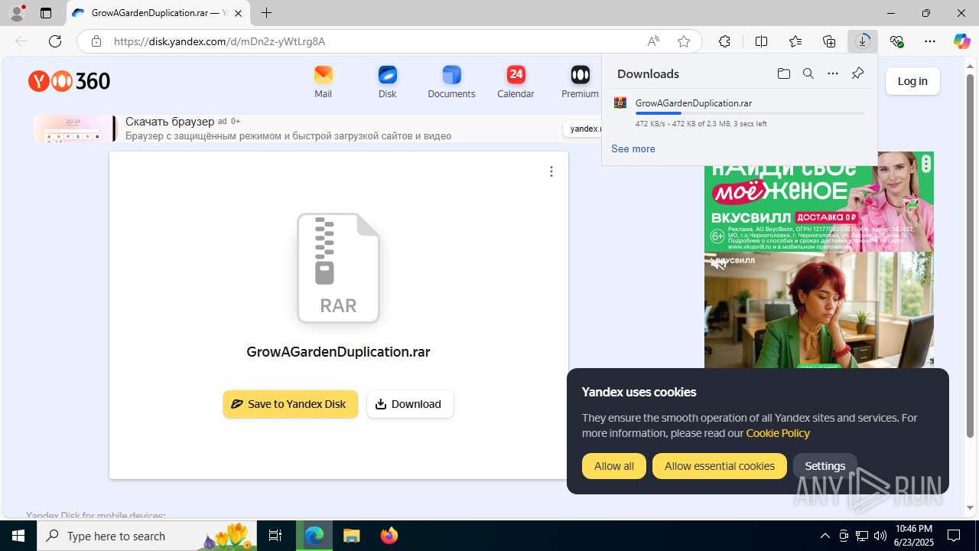Screen dimensions: 979x551
Task: Open downloads folder icon in Downloads panel
Action: coord(783,73)
